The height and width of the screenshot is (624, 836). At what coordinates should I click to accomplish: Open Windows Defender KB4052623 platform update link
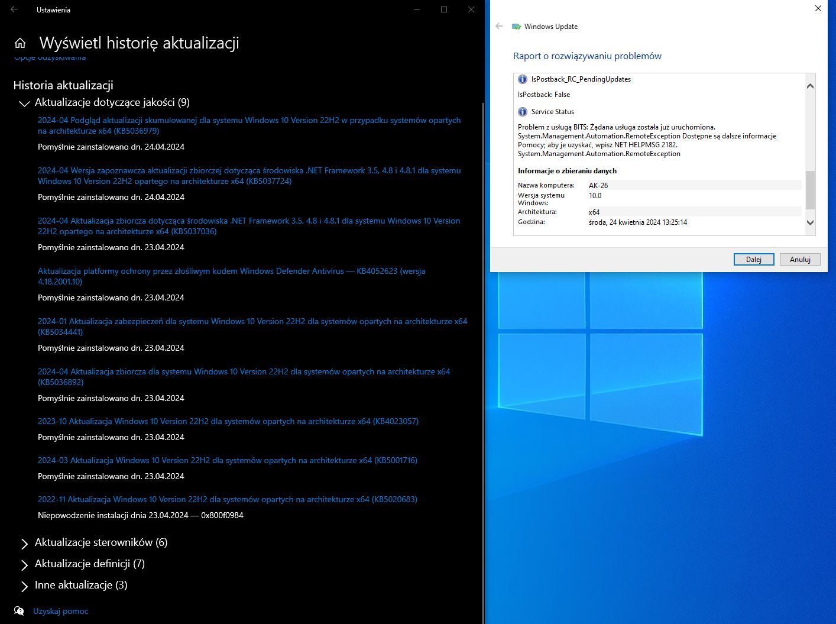pyautogui.click(x=232, y=276)
